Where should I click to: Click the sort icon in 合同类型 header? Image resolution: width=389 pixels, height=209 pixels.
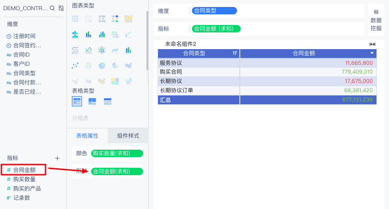point(235,53)
